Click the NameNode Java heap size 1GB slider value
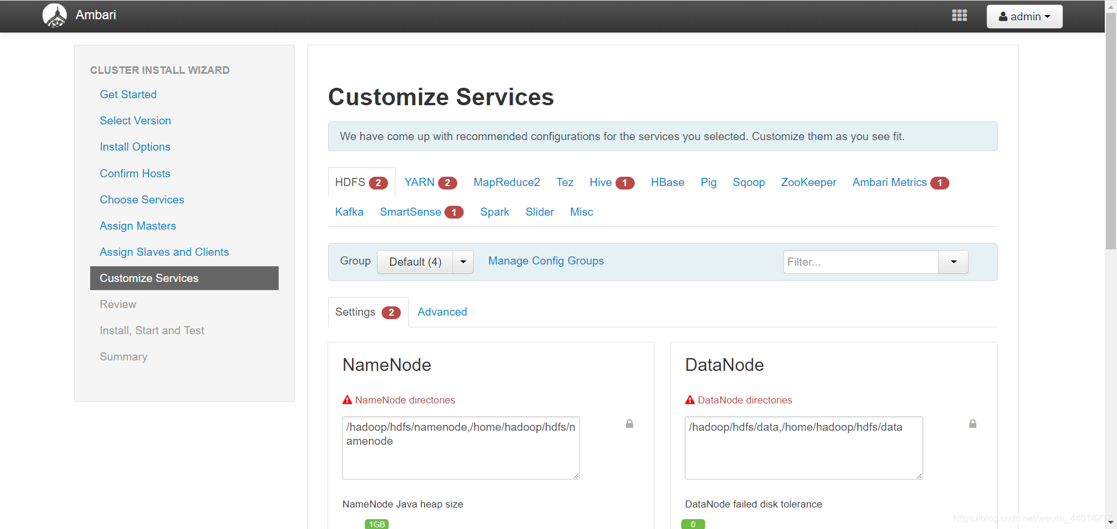The width and height of the screenshot is (1117, 529). (377, 524)
